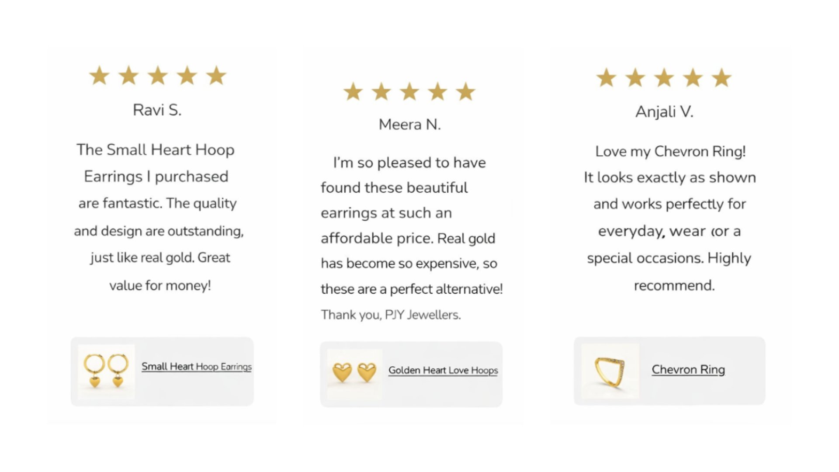Open the Small Heart Hoop Earrings link
This screenshot has width=839, height=472.
pyautogui.click(x=196, y=367)
